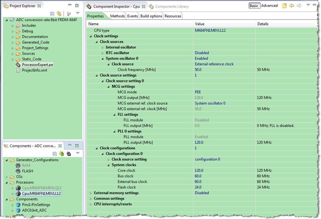Collapse the MCG settings group
321x219 pixels.
(109, 87)
